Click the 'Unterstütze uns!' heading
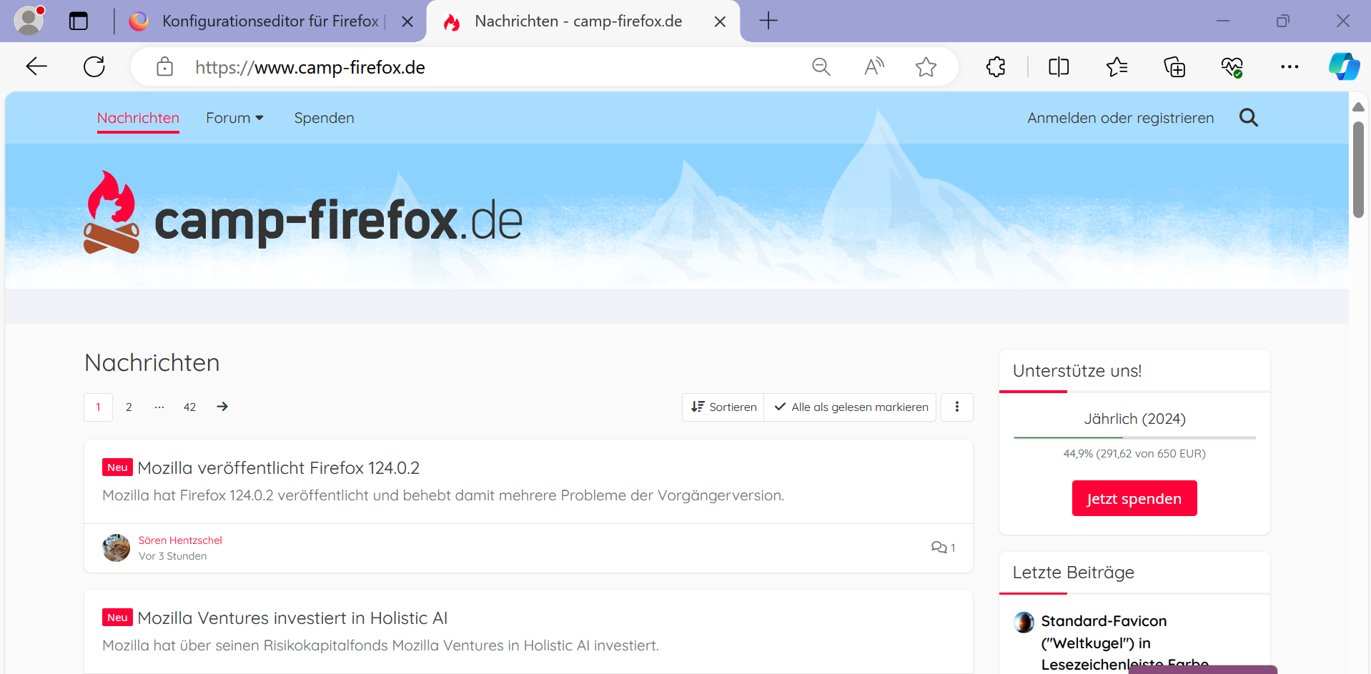Screen dimensions: 1371x674 1076,371
